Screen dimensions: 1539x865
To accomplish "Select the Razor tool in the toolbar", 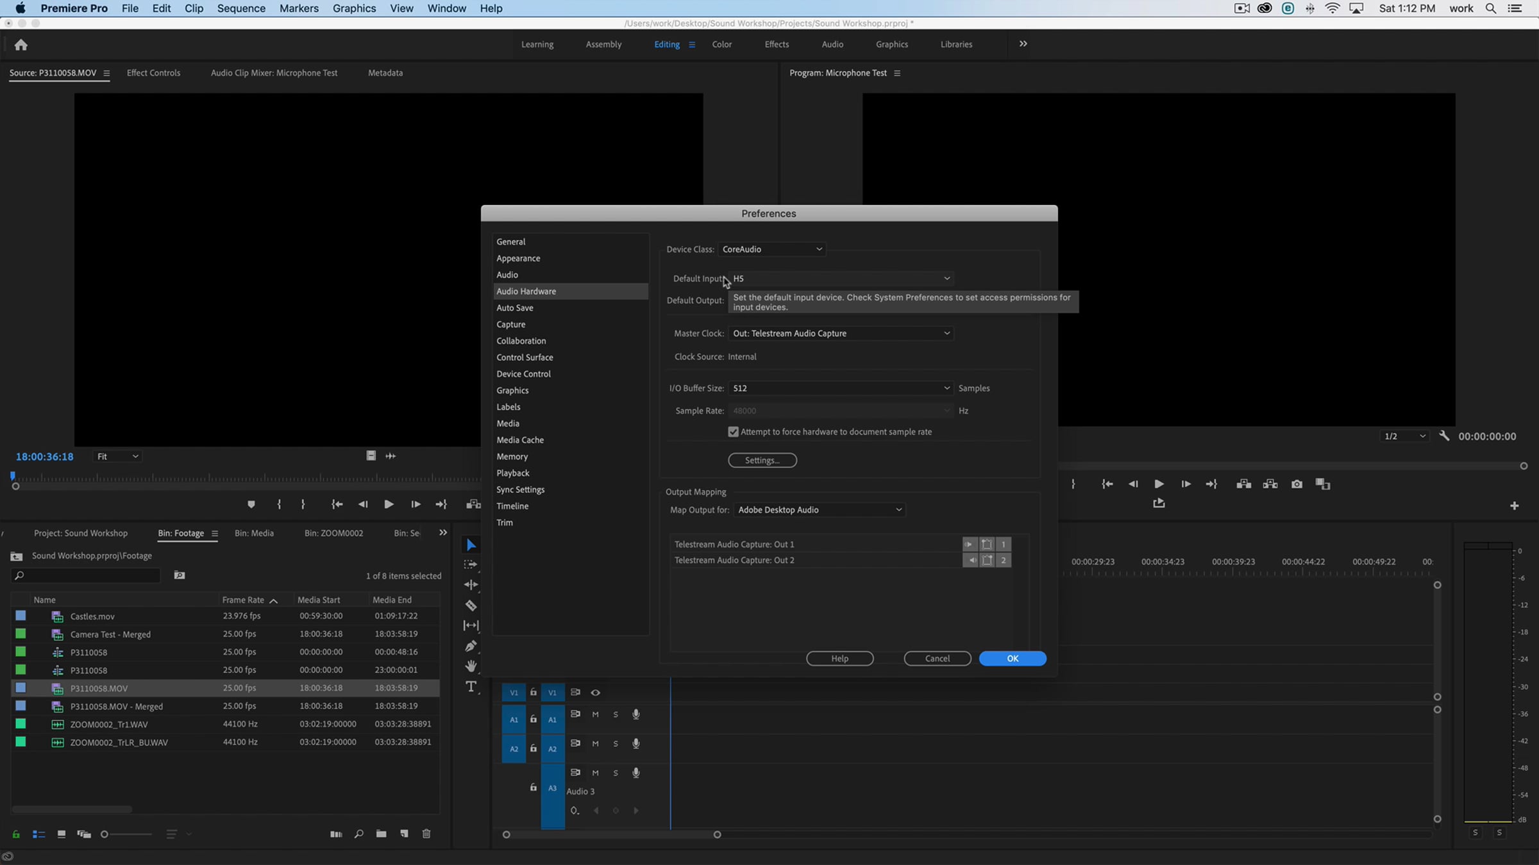I will [x=471, y=605].
